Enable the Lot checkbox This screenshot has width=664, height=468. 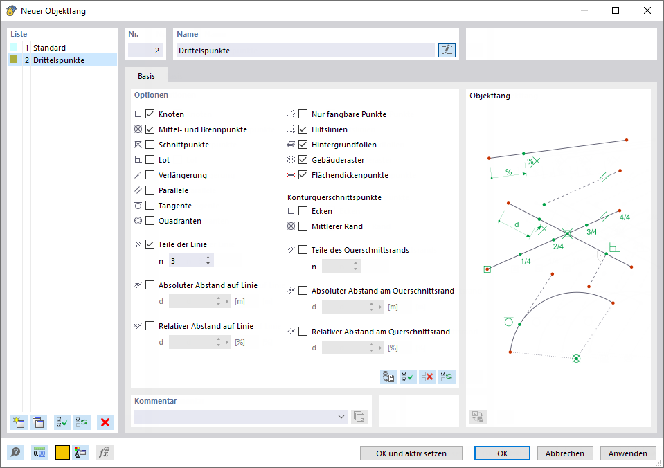pos(150,160)
